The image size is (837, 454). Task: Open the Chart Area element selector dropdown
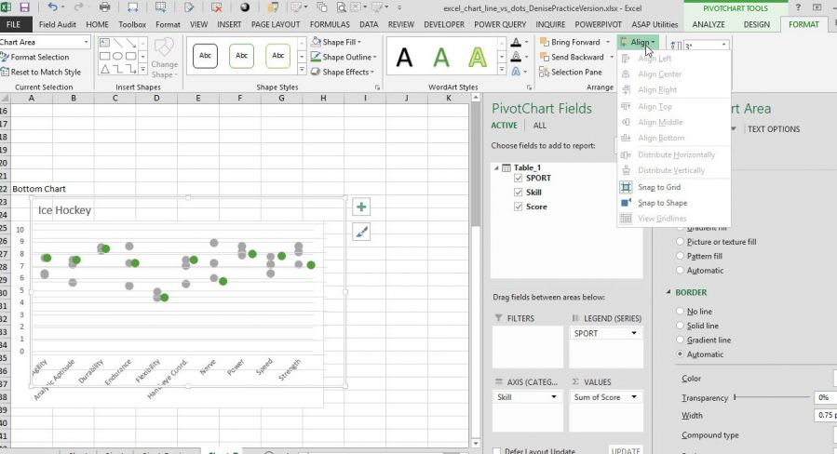click(86, 42)
